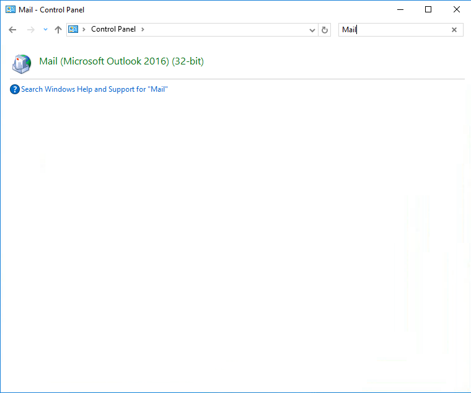The image size is (471, 393).
Task: Open the Mail applet icon
Action: pos(22,64)
